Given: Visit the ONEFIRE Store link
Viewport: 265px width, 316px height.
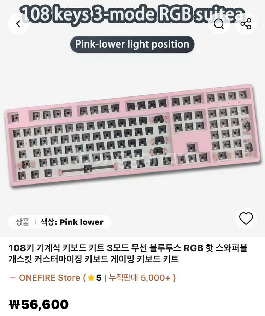Looking at the screenshot, I should (49, 278).
